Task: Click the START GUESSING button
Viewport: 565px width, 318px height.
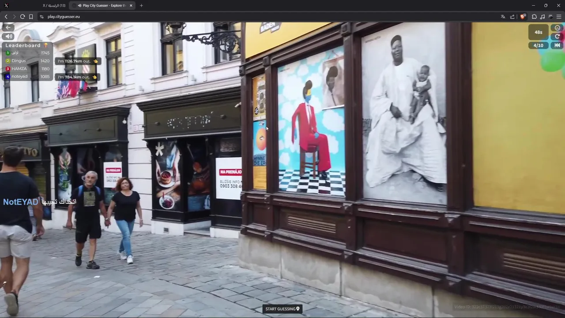Action: pyautogui.click(x=282, y=309)
